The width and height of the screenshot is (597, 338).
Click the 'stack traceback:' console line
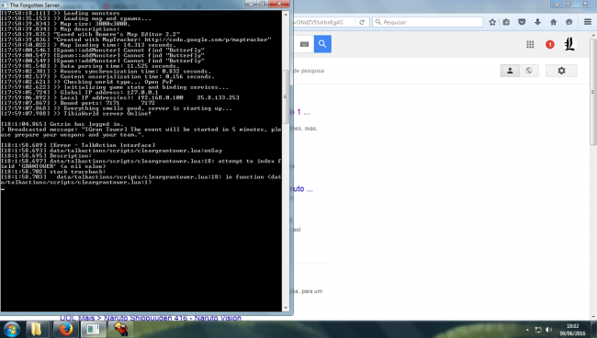click(53, 172)
